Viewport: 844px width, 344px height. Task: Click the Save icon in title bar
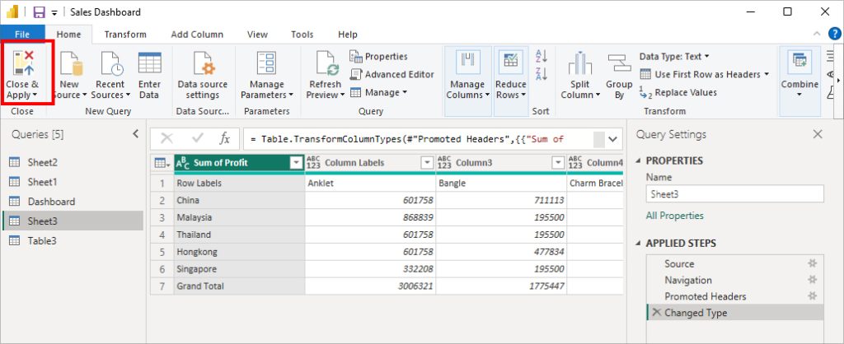click(x=40, y=12)
